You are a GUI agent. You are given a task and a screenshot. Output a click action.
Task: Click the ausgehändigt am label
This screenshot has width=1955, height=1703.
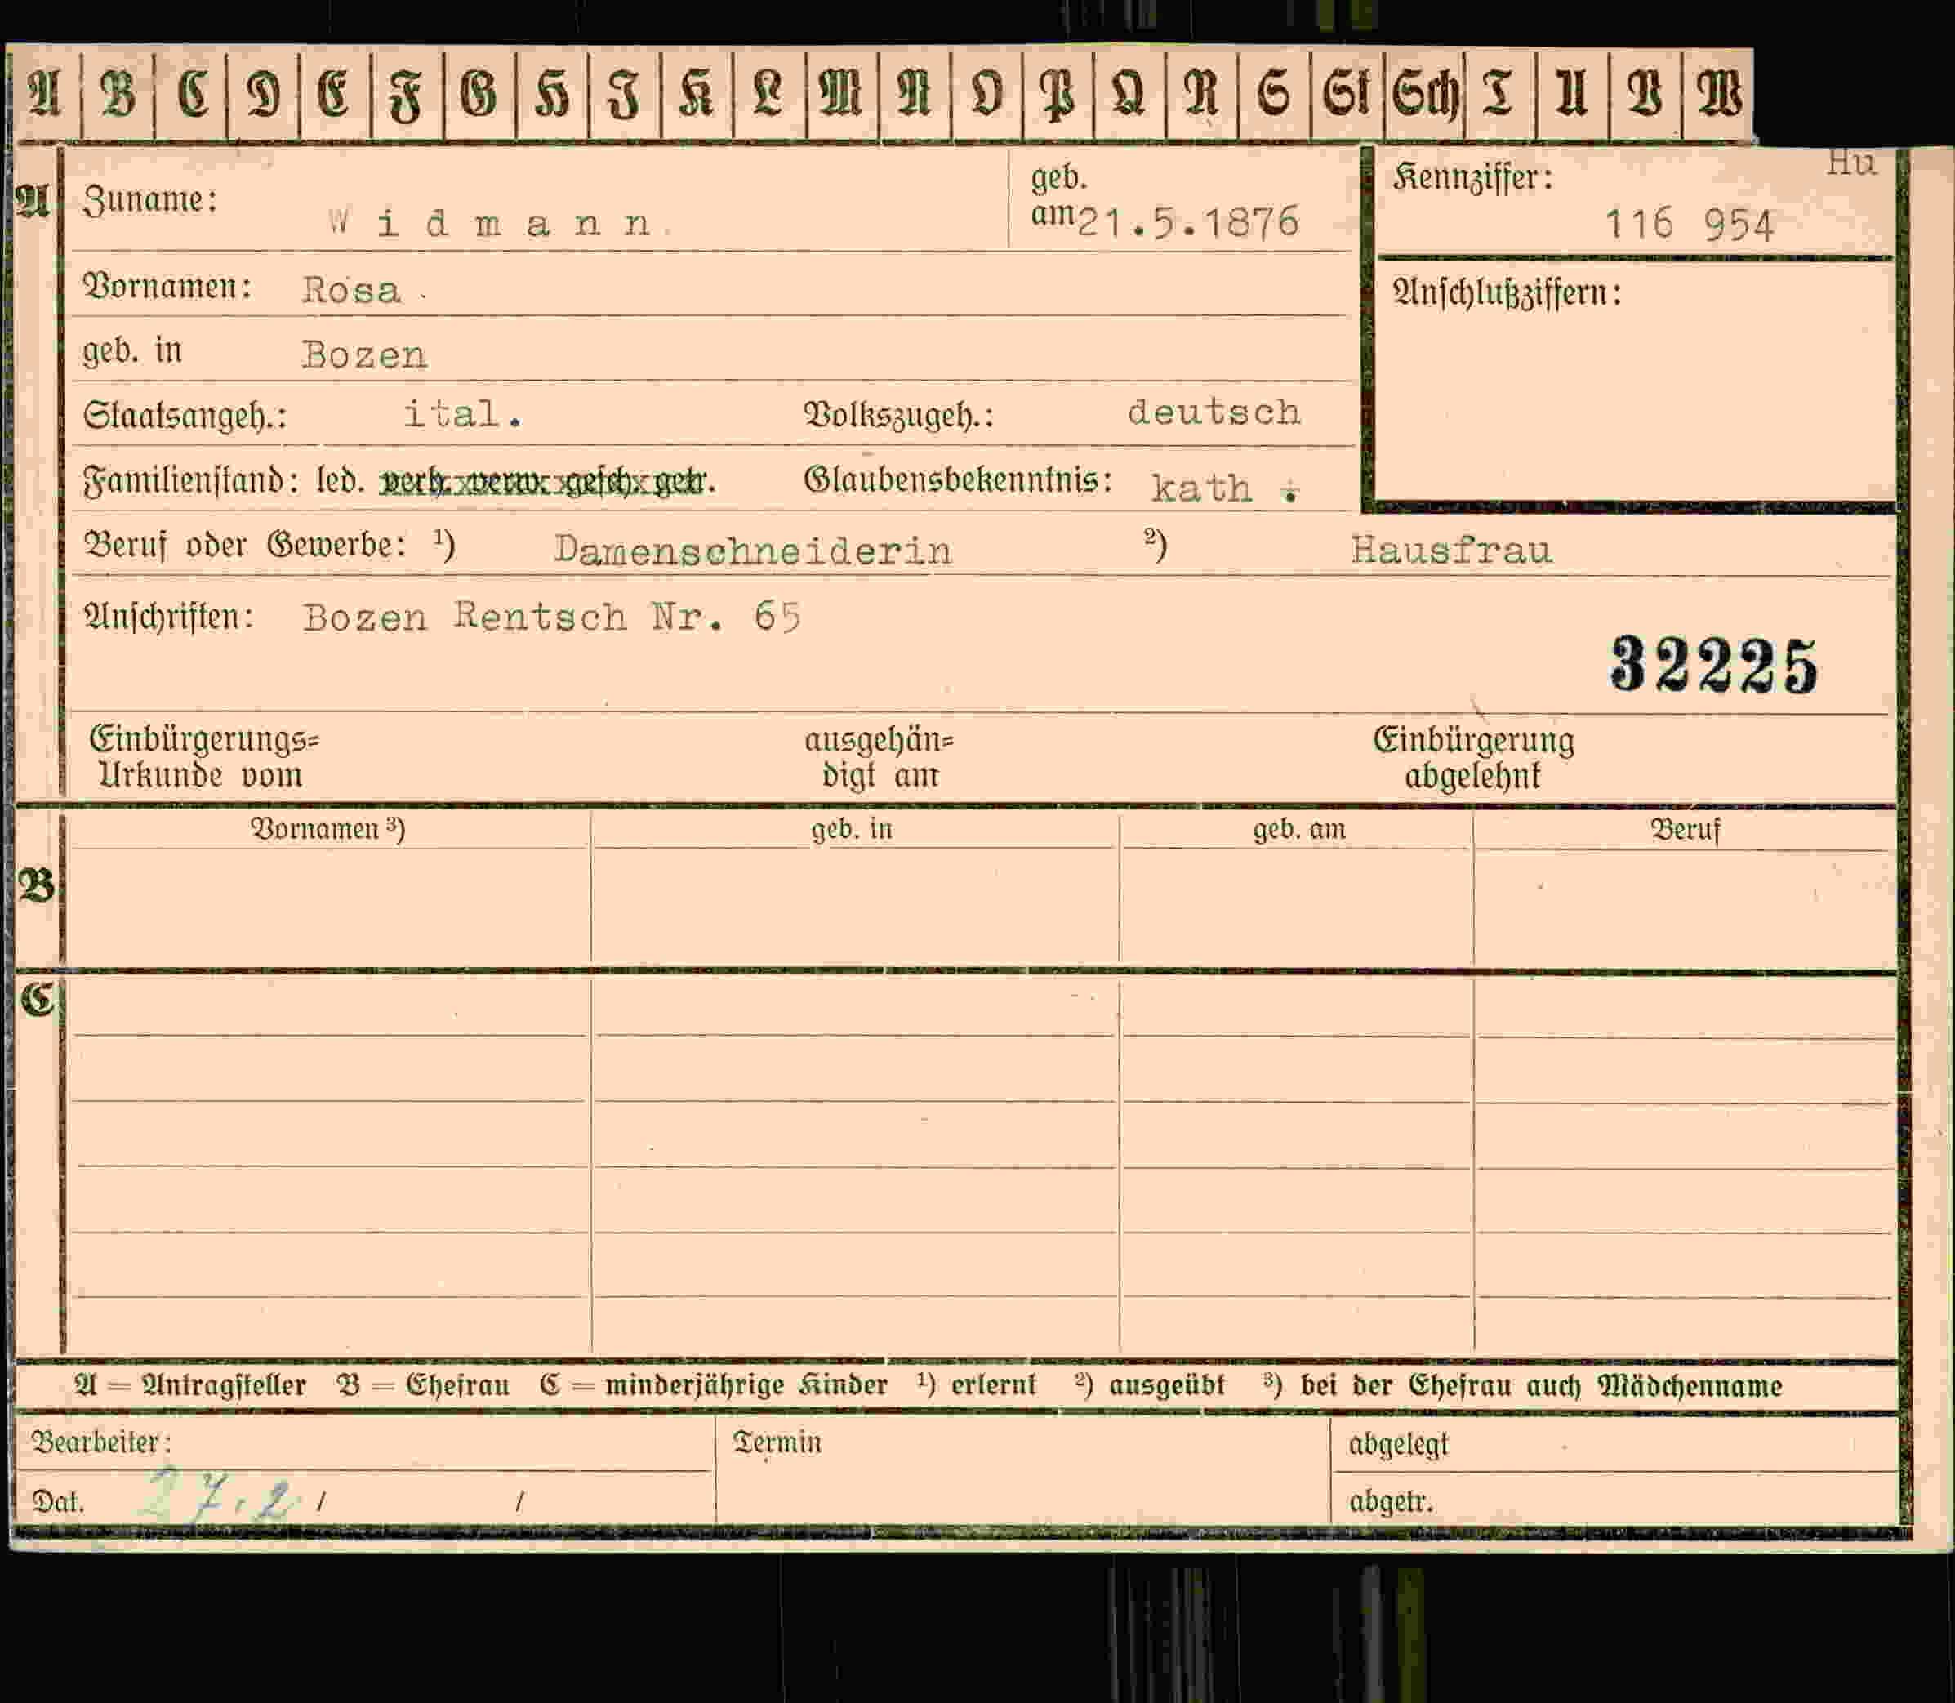[879, 757]
